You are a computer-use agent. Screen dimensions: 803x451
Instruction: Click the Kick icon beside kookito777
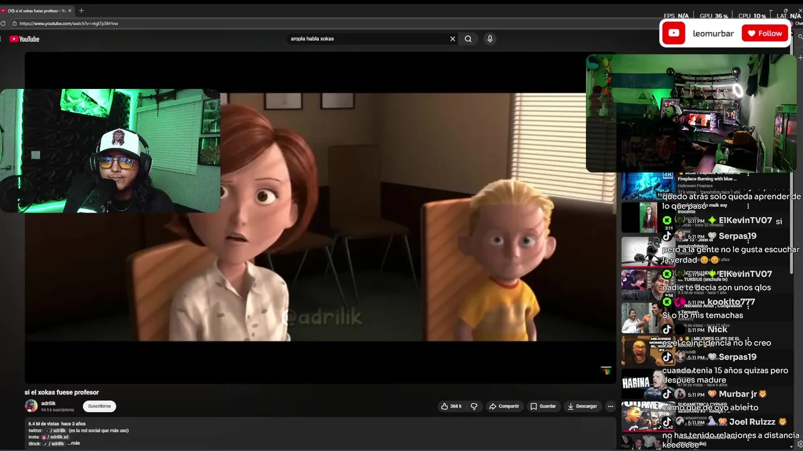click(667, 302)
